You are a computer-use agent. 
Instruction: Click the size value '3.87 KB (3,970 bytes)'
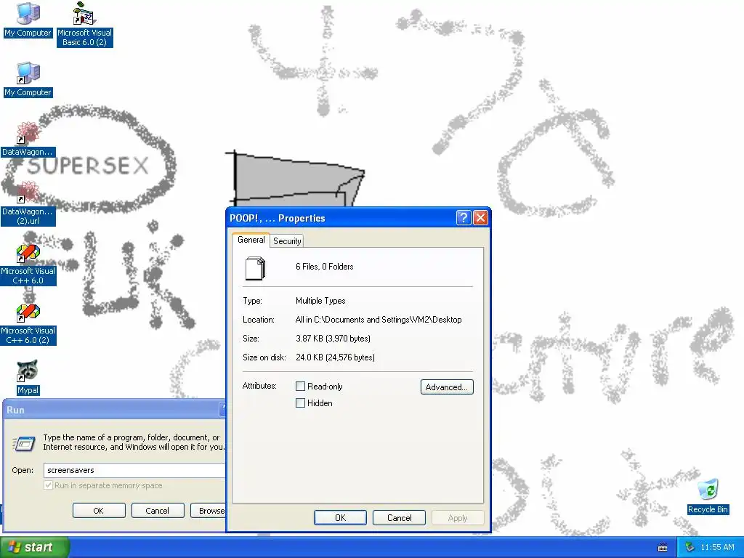click(333, 339)
